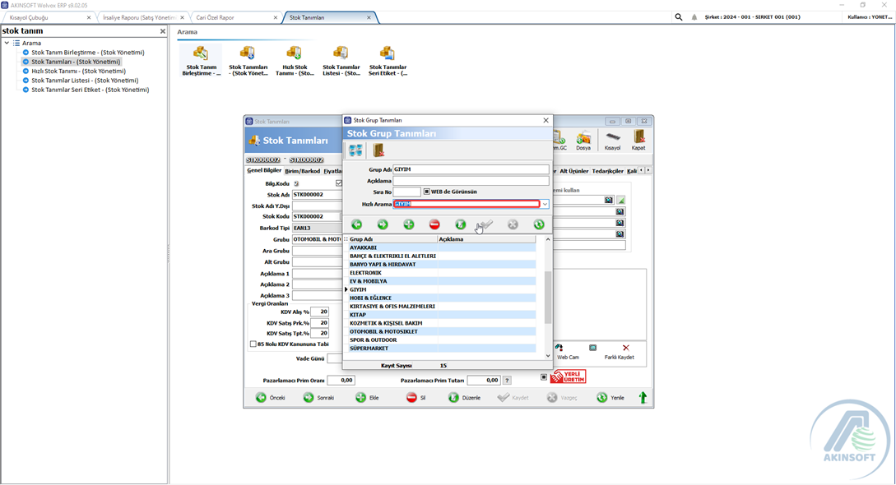Save the group using the checkmark icon
Image resolution: width=896 pixels, height=485 pixels.
486,224
